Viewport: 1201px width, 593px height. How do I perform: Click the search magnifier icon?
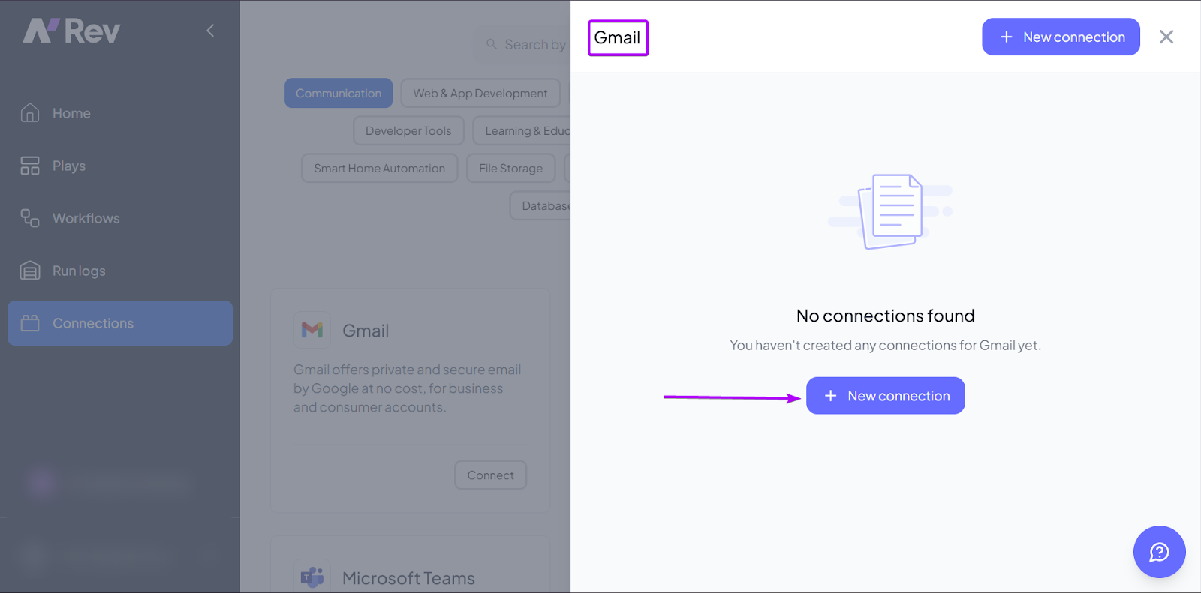[x=492, y=44]
